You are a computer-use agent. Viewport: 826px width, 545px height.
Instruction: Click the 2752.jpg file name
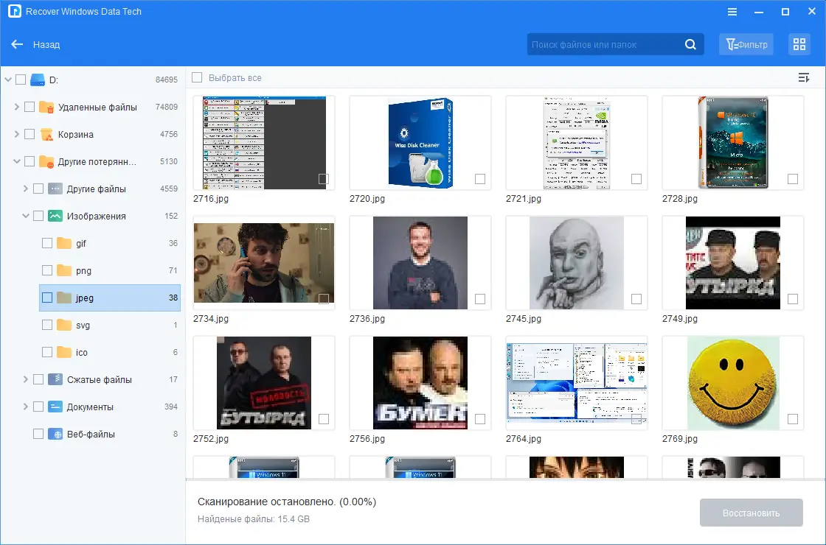point(211,439)
